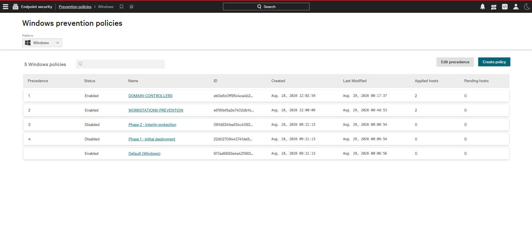
Task: Click the Precedence column header
Action: pos(38,81)
